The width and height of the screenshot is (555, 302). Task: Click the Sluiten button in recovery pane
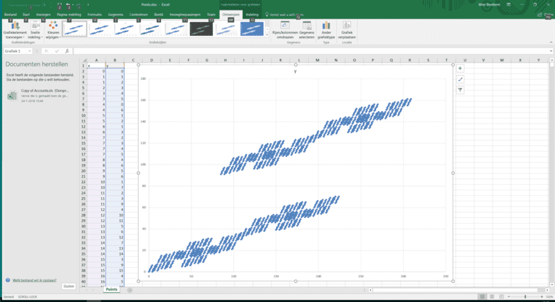coord(68,286)
